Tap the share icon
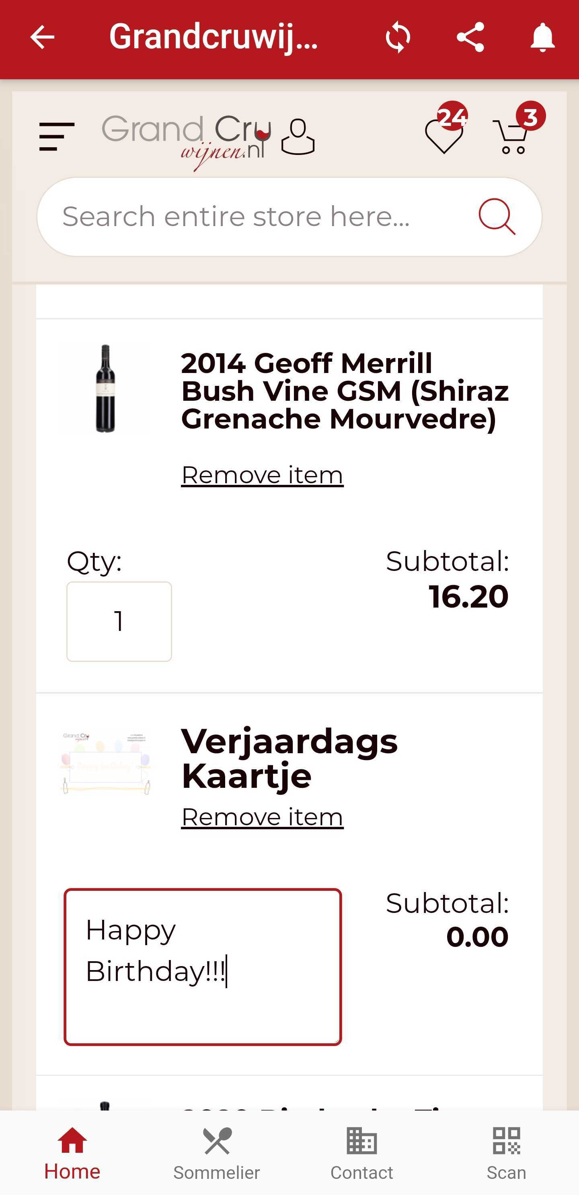The height and width of the screenshot is (1195, 579). pyautogui.click(x=470, y=37)
